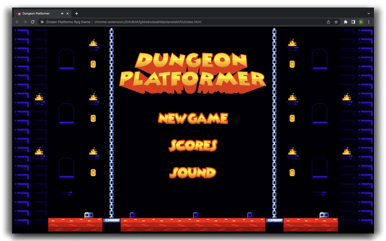Reload the Dungeon Platformer page
Viewport: 386px width, 241px height.
point(33,22)
